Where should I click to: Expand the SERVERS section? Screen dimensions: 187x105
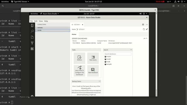coord(53,28)
